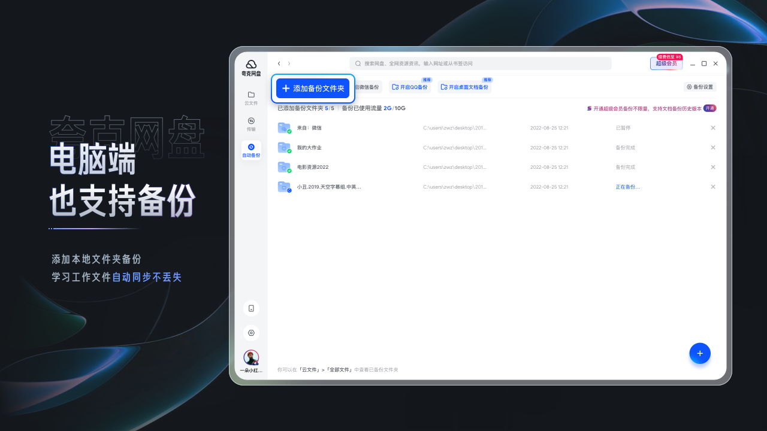Focus the search input field
767x431 pixels.
click(x=481, y=63)
